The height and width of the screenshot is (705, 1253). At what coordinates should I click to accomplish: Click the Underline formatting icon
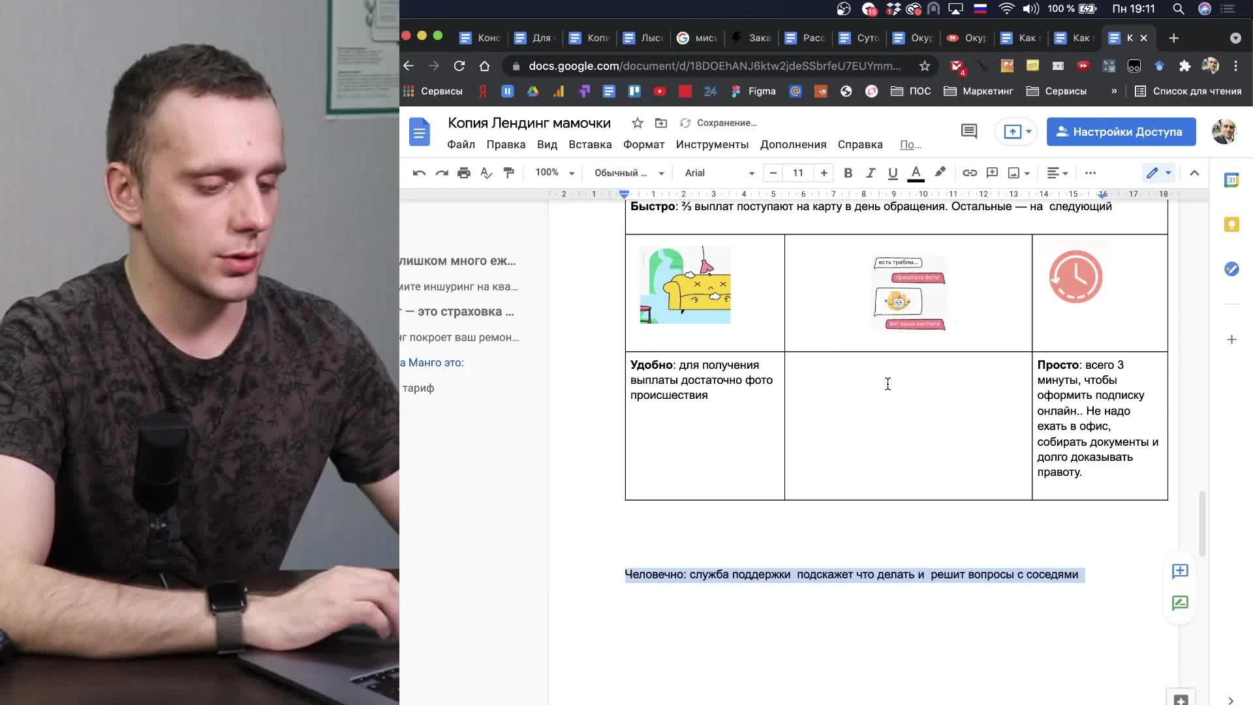(x=892, y=172)
